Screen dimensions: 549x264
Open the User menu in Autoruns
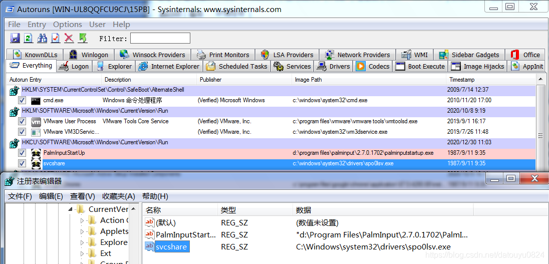pyautogui.click(x=97, y=25)
